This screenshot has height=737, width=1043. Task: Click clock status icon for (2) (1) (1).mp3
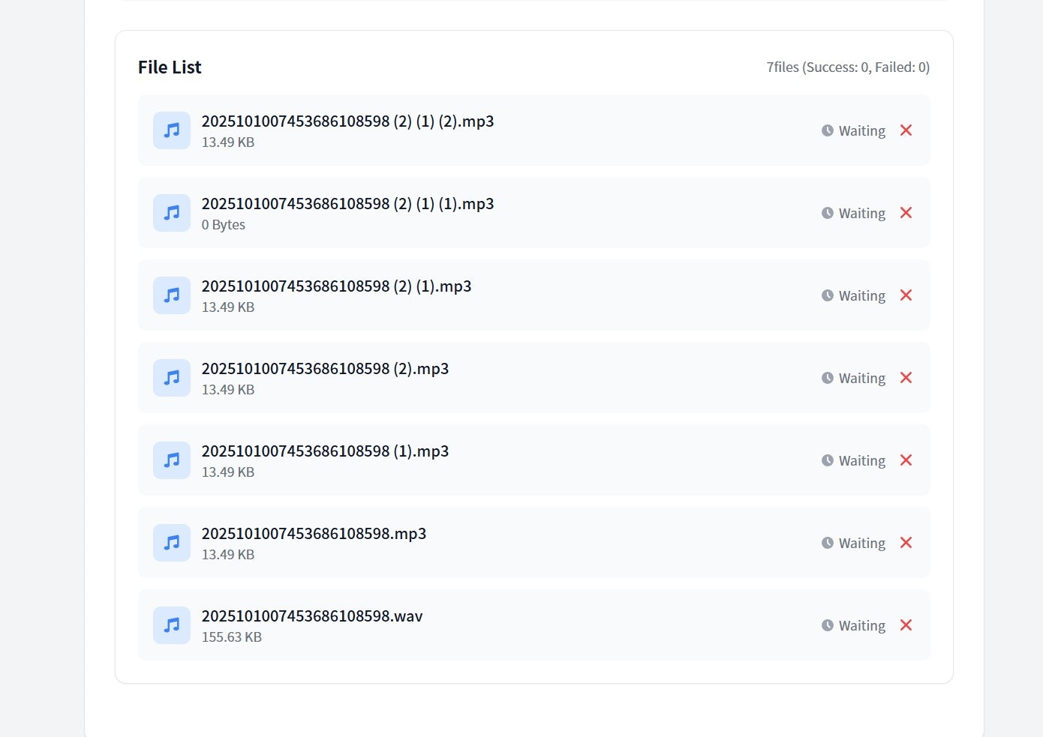pos(828,213)
